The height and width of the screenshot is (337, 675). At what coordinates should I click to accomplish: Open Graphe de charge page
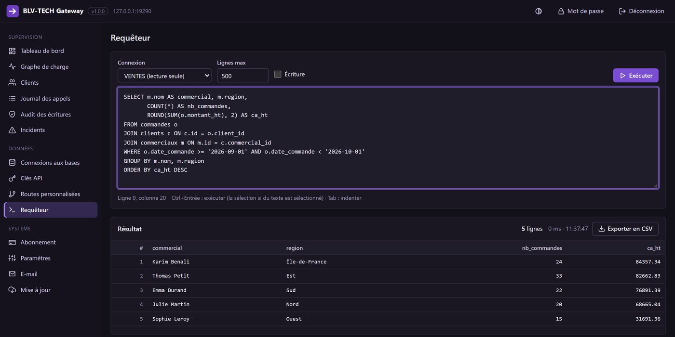coord(51,67)
